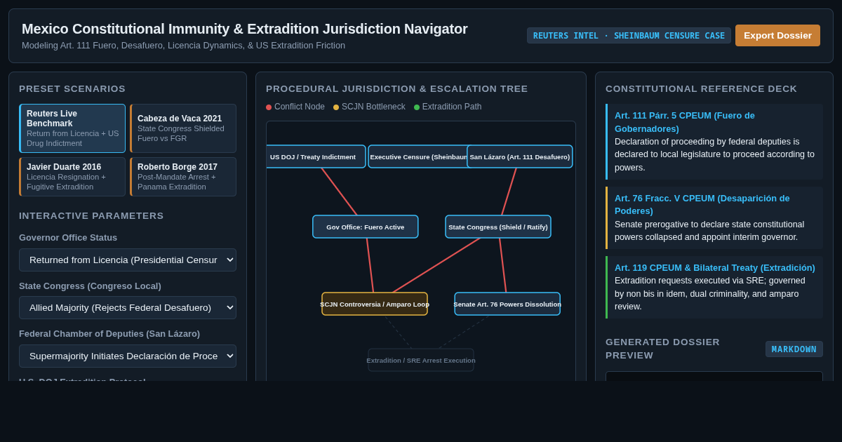Choose the Javier Duarte 2016 preset

(x=72, y=177)
